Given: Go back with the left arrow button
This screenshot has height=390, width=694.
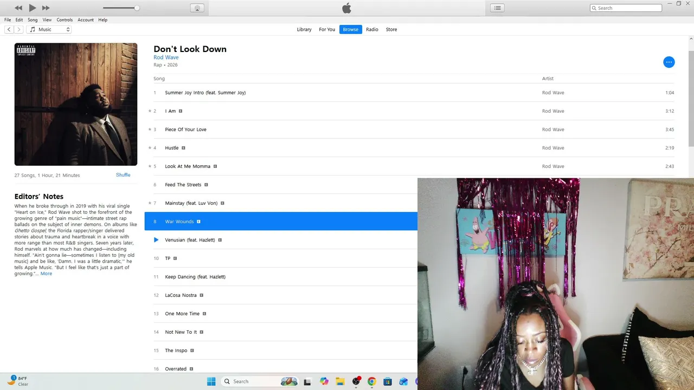Looking at the screenshot, I should pyautogui.click(x=9, y=29).
